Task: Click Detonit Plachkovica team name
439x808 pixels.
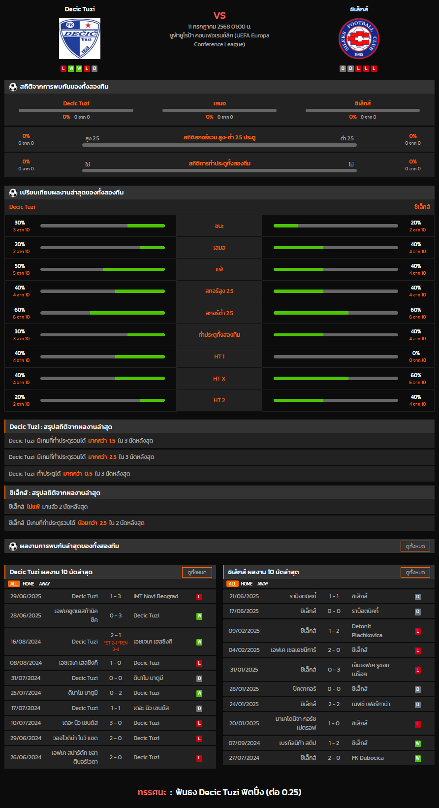Action: tap(367, 631)
